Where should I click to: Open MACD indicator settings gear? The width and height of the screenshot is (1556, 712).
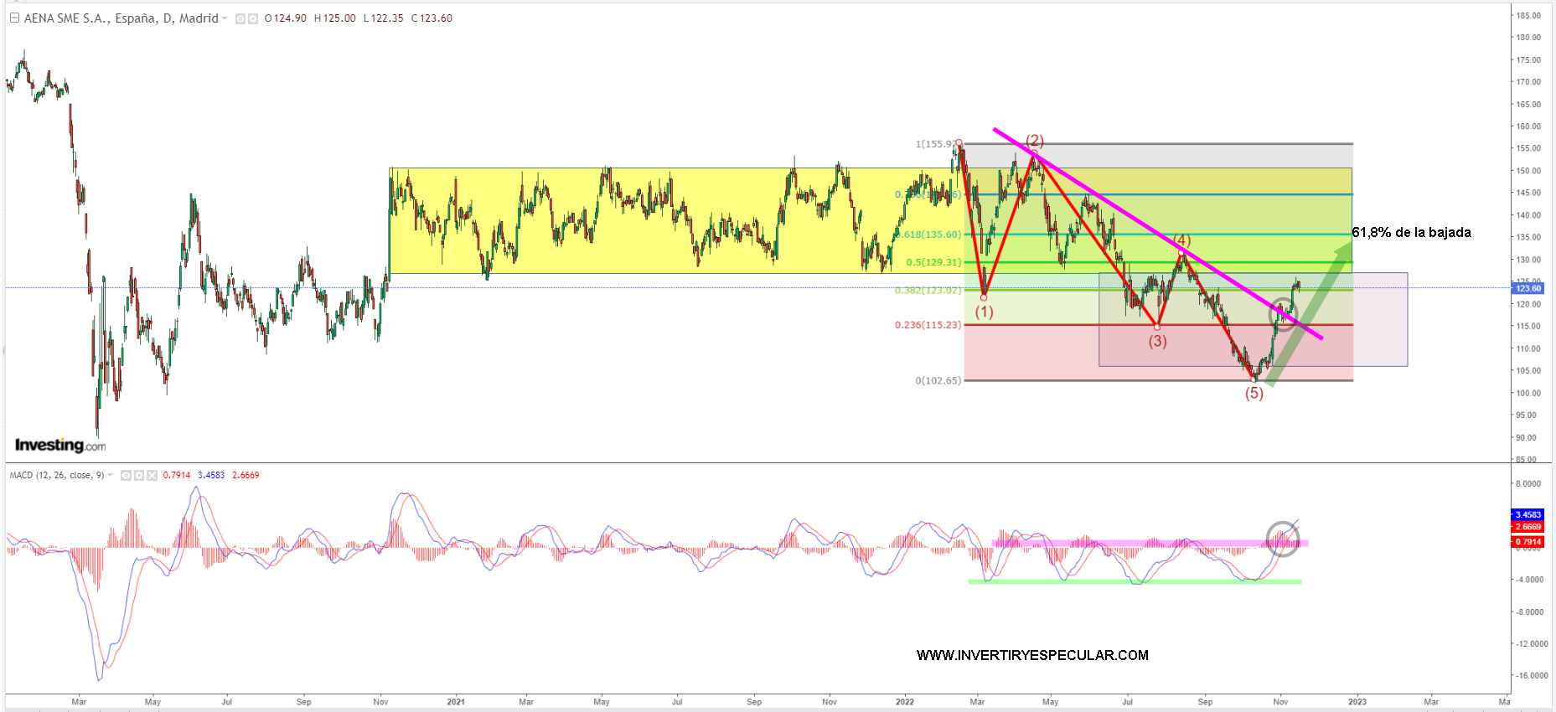tap(139, 475)
